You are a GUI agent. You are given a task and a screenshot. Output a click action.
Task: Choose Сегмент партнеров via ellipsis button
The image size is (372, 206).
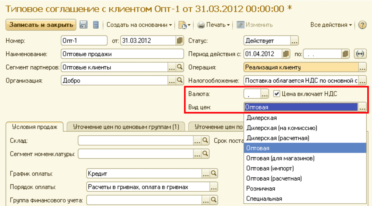click(172, 67)
